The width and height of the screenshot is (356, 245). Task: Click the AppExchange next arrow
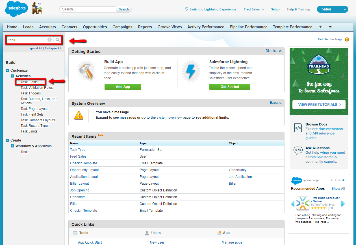343,204
